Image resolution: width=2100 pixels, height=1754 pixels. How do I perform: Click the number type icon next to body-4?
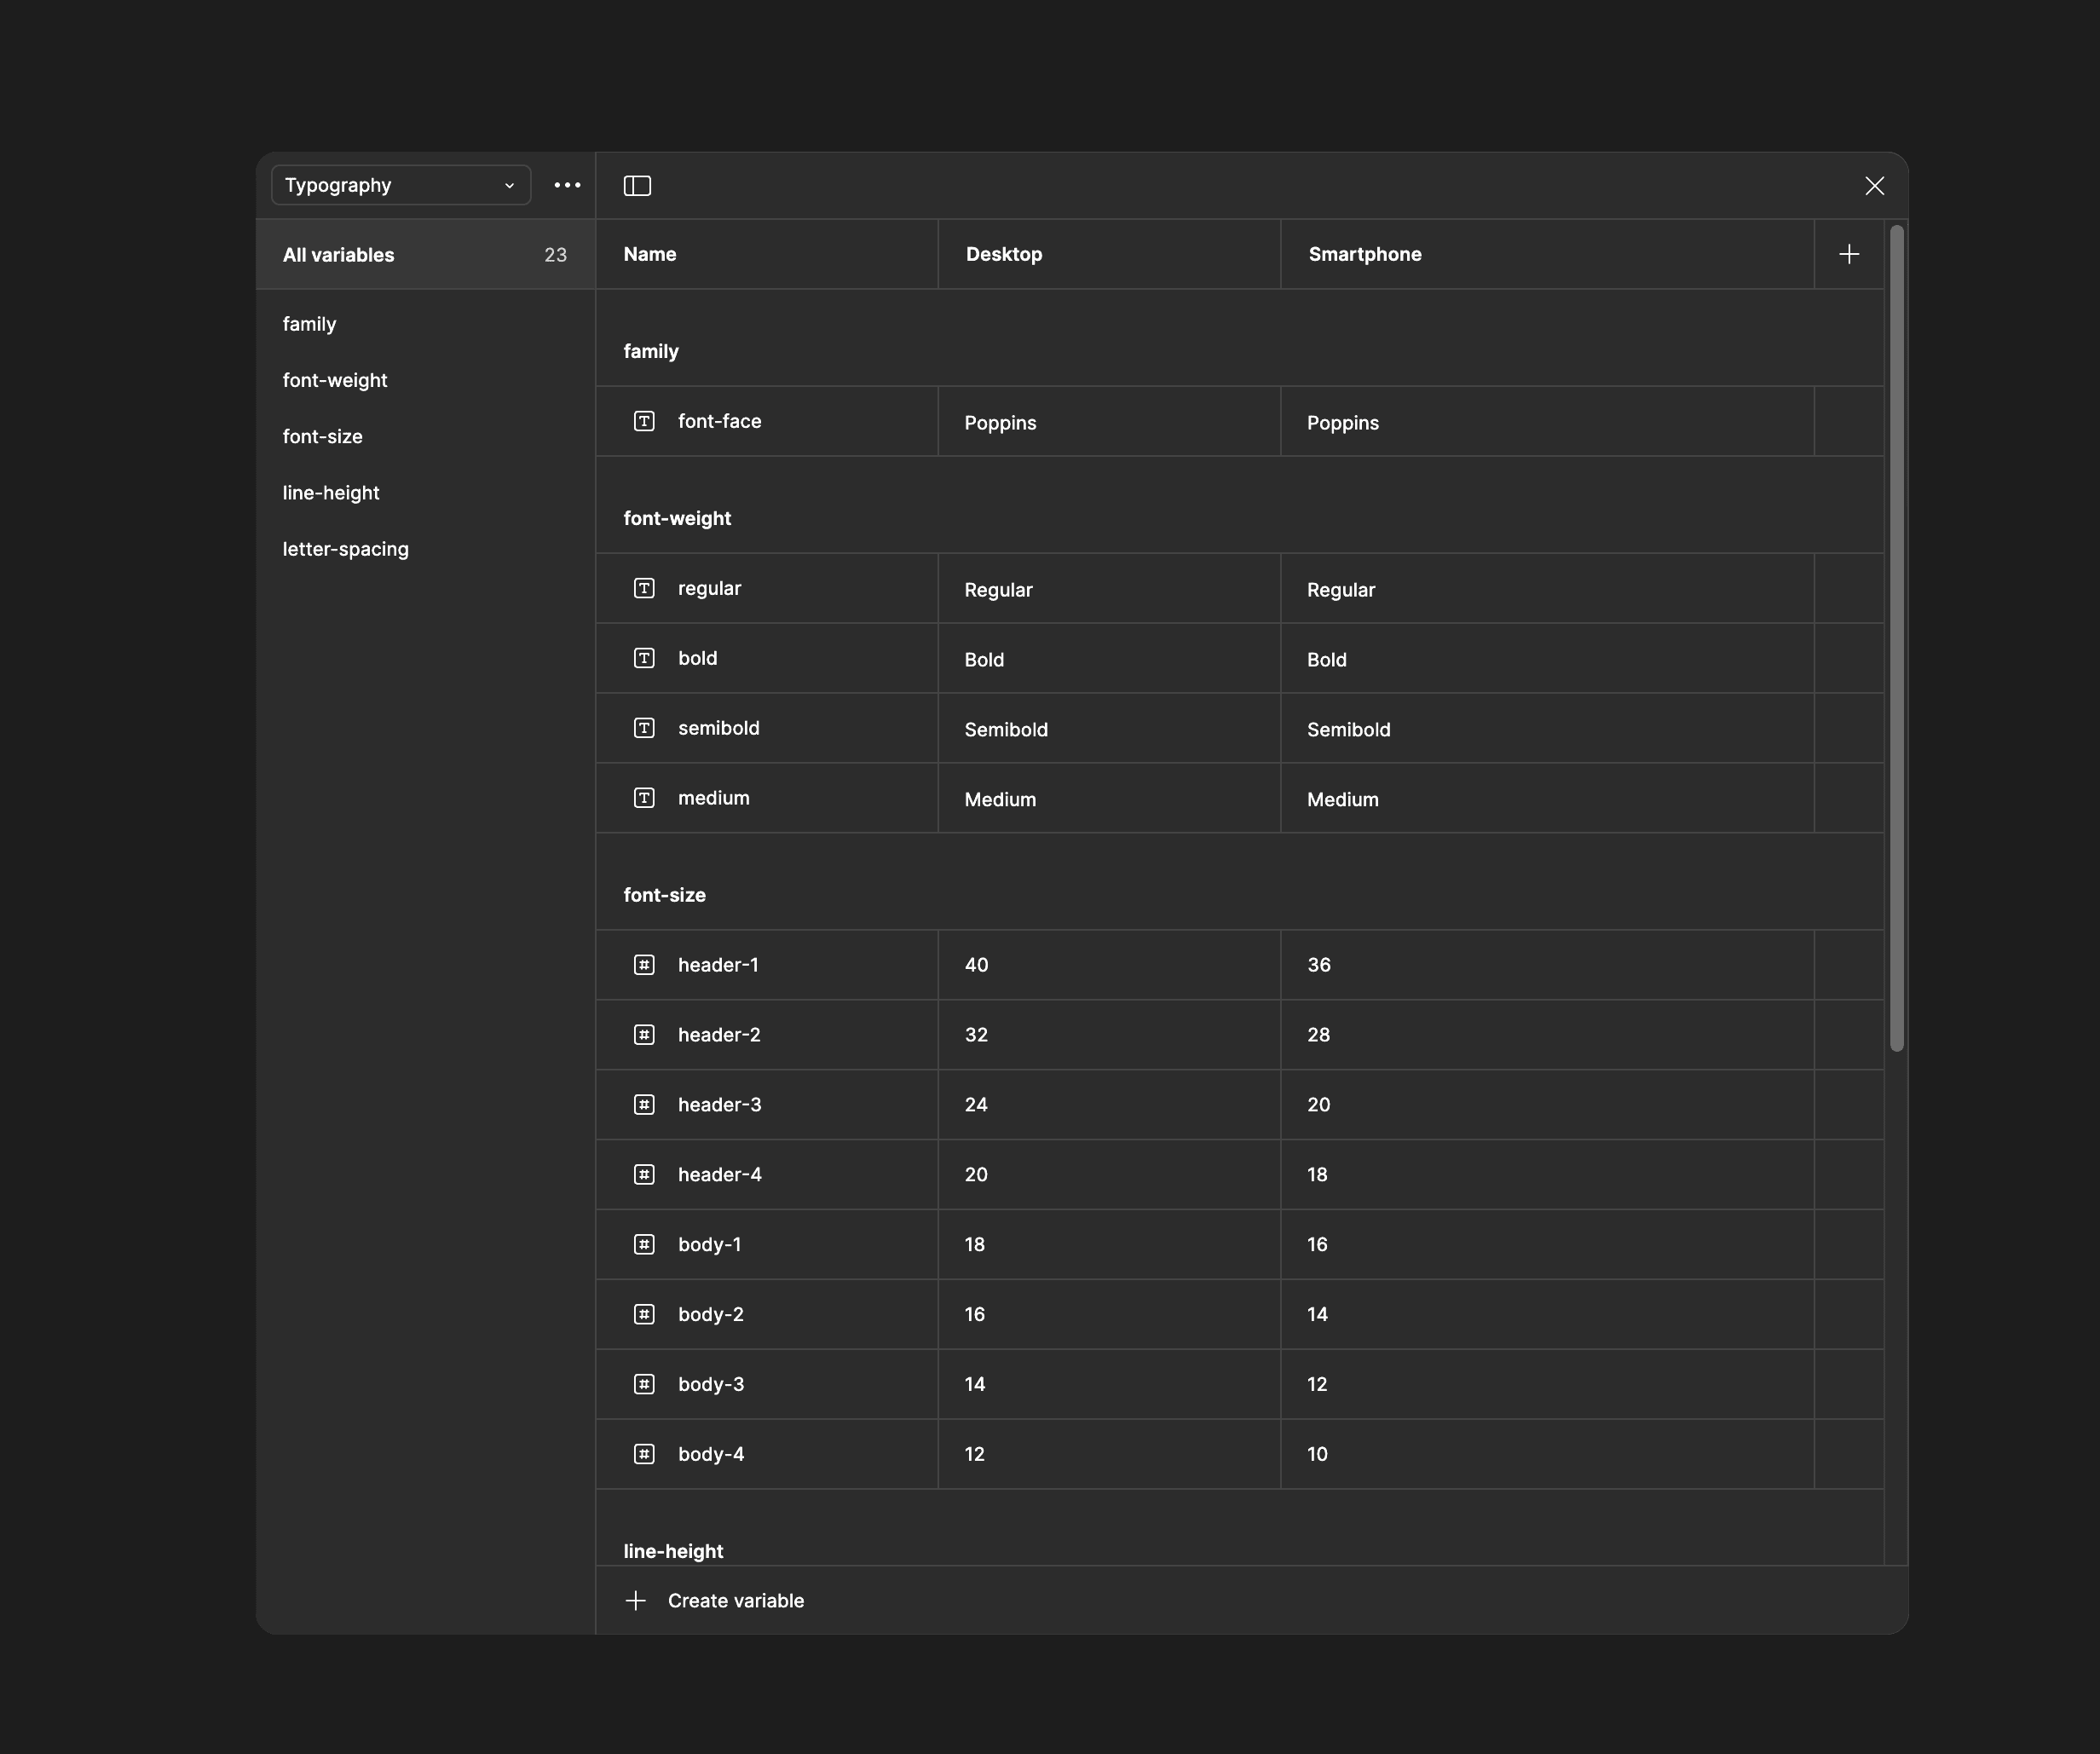point(644,1454)
